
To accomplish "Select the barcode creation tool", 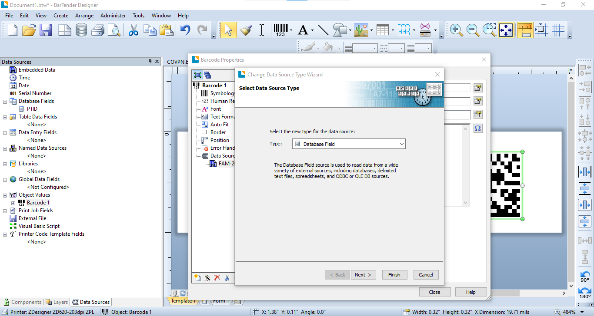I will [x=280, y=30].
